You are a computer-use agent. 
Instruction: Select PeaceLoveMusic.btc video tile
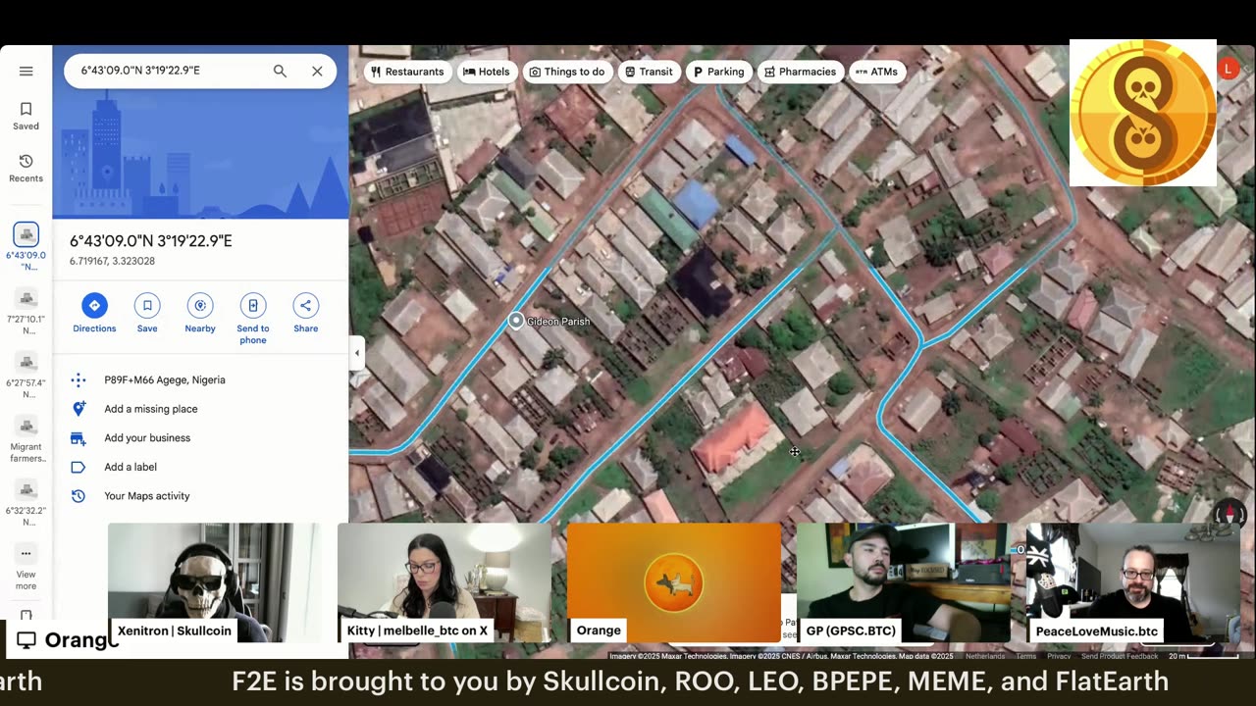[1132, 582]
